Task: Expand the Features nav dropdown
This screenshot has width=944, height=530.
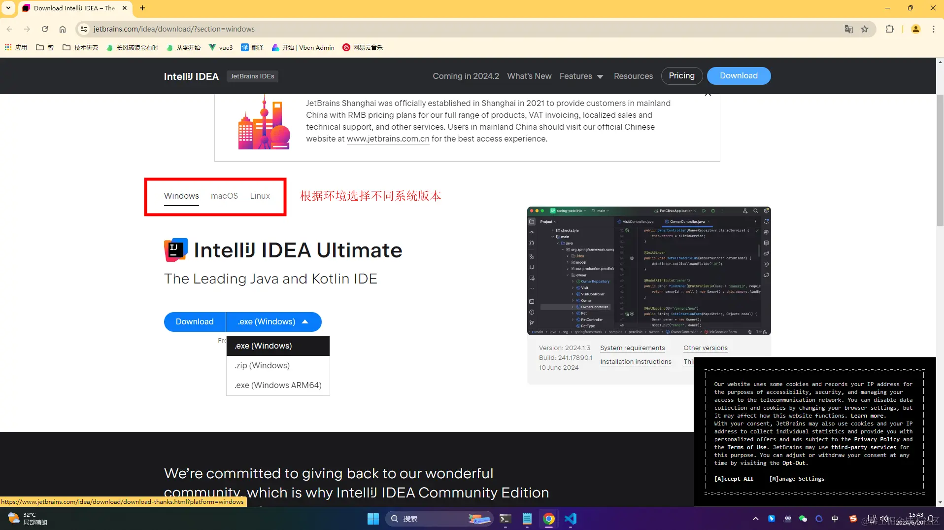Action: (581, 76)
